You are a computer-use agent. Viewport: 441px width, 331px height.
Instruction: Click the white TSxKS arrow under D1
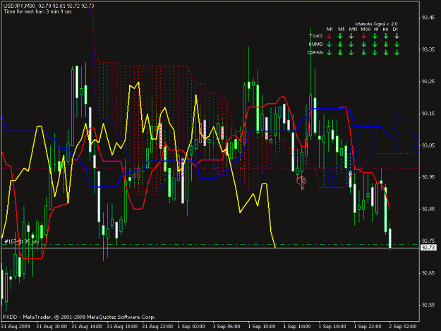[397, 36]
